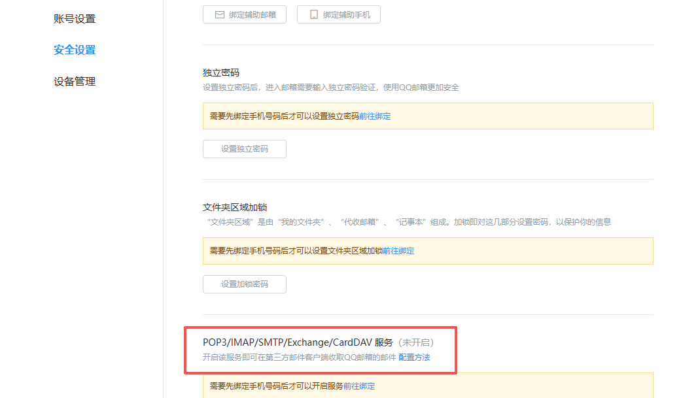Select 安全设置 in the left sidebar
The height and width of the screenshot is (398, 681).
tap(75, 50)
